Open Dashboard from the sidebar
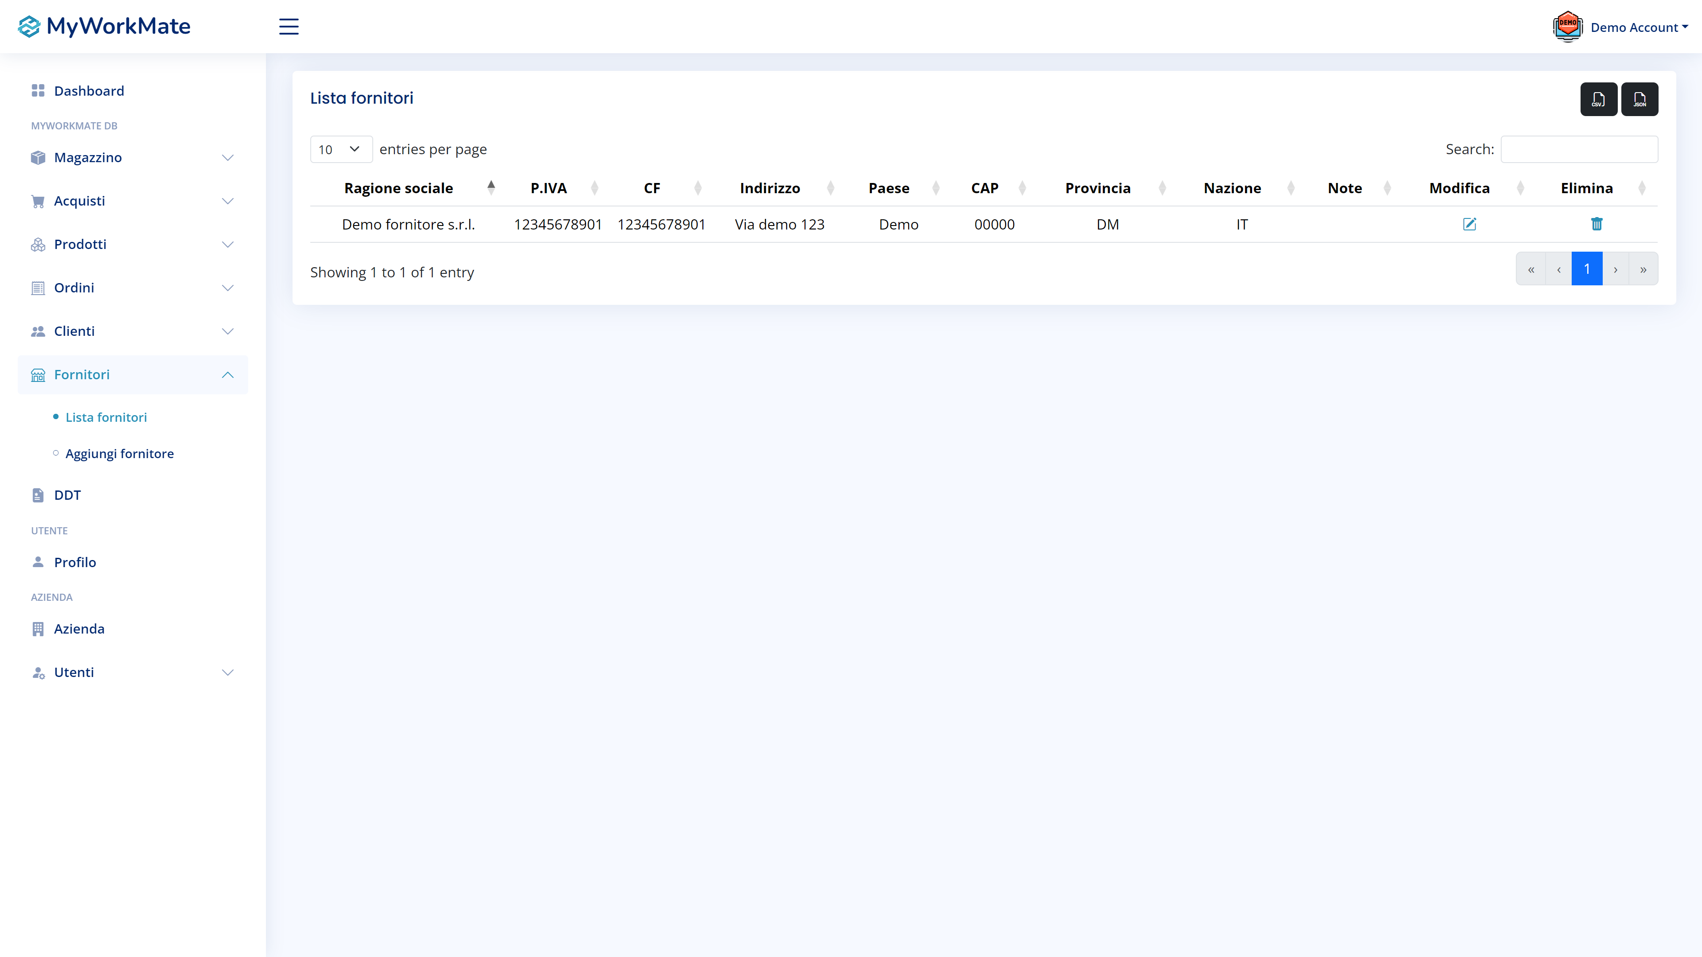Screen dimensions: 1702x957 (x=89, y=91)
